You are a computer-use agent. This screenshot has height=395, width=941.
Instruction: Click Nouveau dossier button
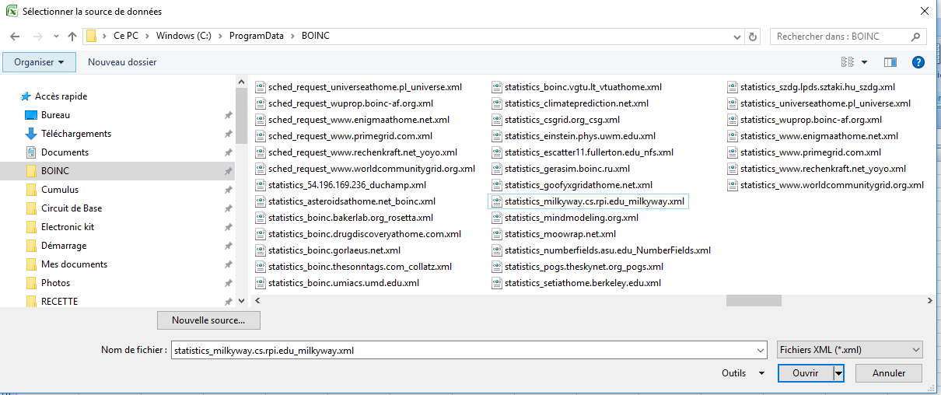pos(122,62)
